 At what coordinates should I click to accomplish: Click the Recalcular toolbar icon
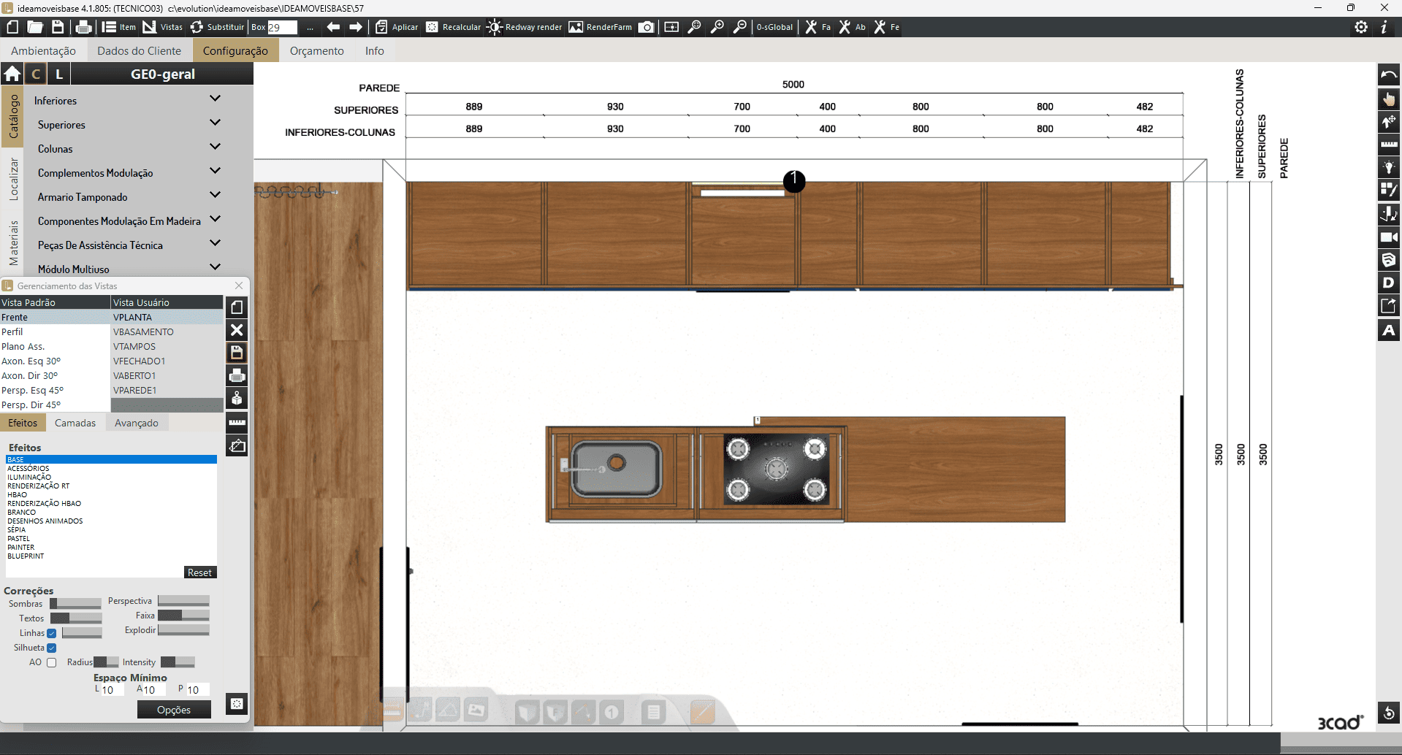coord(432,27)
